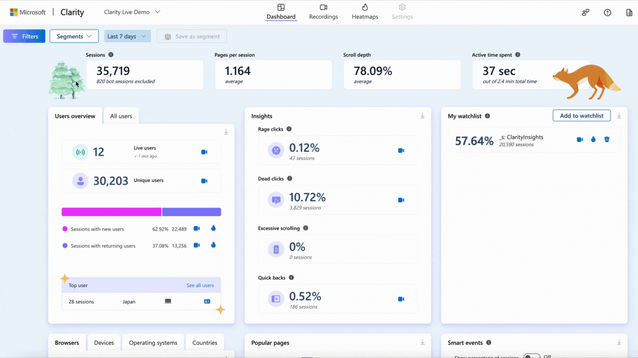Show Rage clicks info icon
Image resolution: width=638 pixels, height=358 pixels.
289,129
